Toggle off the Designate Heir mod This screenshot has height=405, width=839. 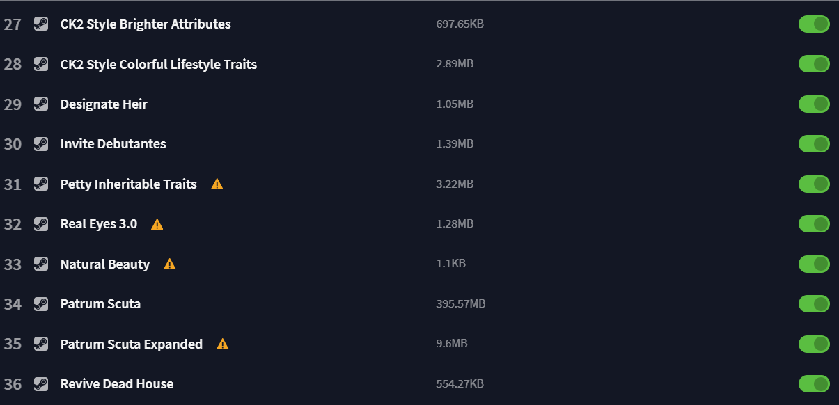[x=814, y=104]
